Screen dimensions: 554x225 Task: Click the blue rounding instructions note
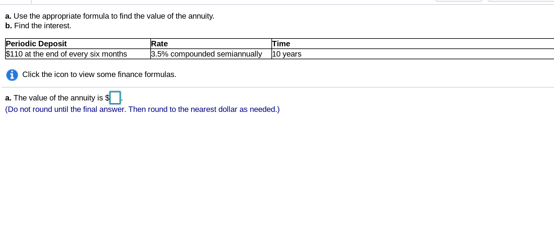142,109
